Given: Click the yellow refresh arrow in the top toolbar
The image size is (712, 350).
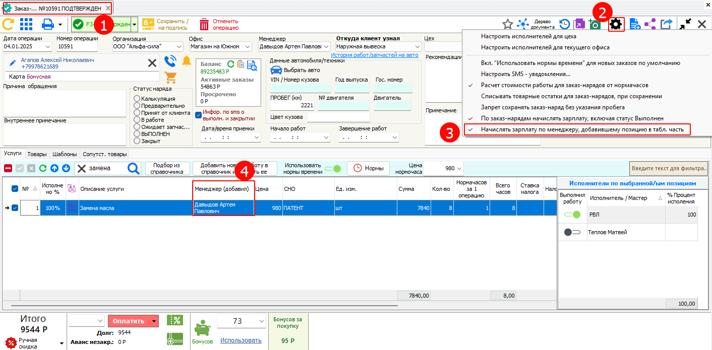Looking at the screenshot, I should (8, 24).
